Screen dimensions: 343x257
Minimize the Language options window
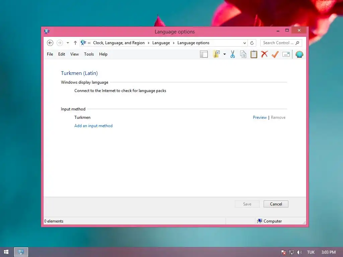point(278,30)
